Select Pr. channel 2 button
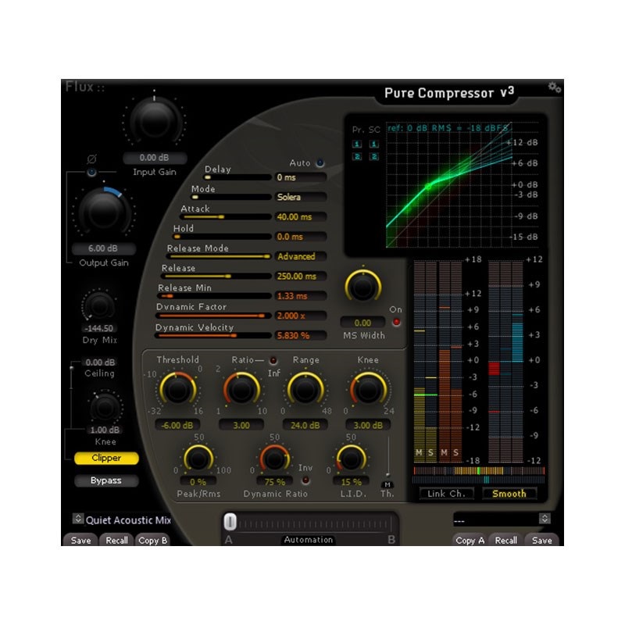625x625 pixels. 357,157
